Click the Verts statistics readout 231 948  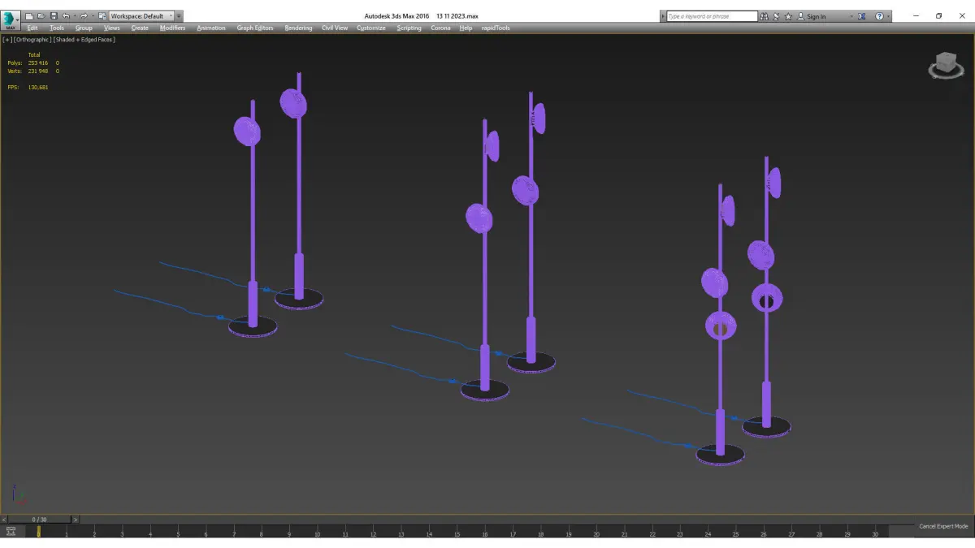coord(38,71)
